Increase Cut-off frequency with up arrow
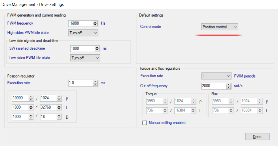The image size is (278, 146). [x=228, y=85]
